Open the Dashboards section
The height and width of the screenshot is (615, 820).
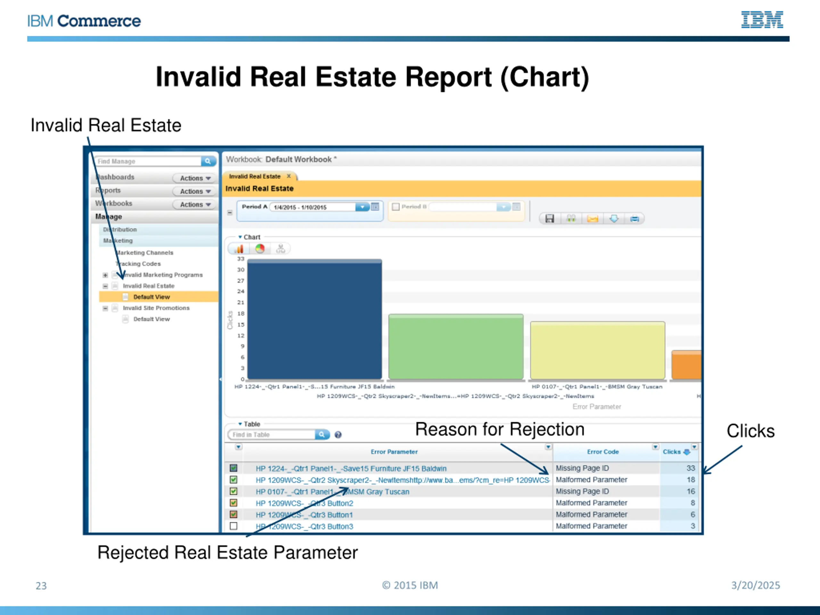tap(115, 177)
